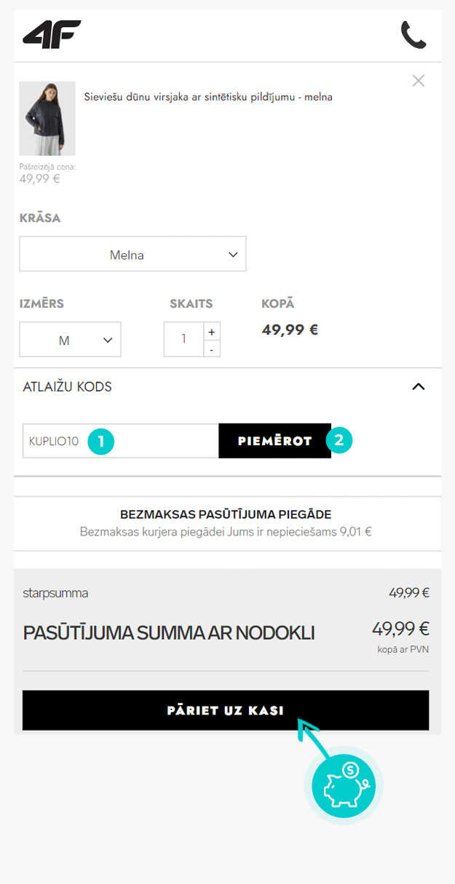Image resolution: width=455 pixels, height=884 pixels.
Task: Click the quantity input field
Action: [183, 339]
